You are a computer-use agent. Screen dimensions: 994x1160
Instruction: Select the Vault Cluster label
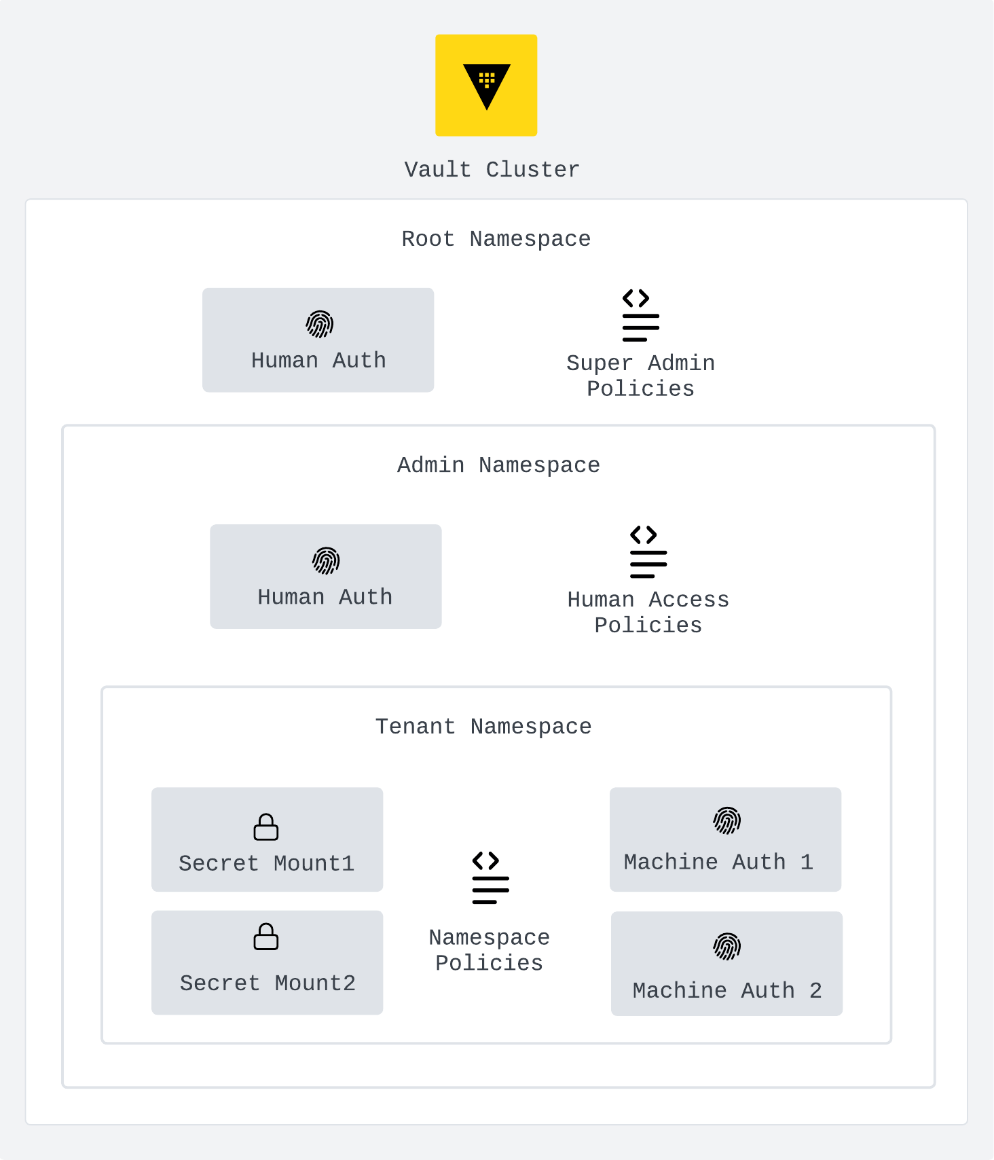[x=492, y=170]
